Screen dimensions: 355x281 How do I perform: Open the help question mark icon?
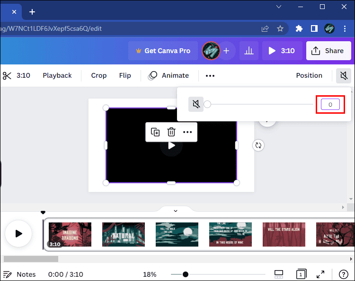click(343, 274)
